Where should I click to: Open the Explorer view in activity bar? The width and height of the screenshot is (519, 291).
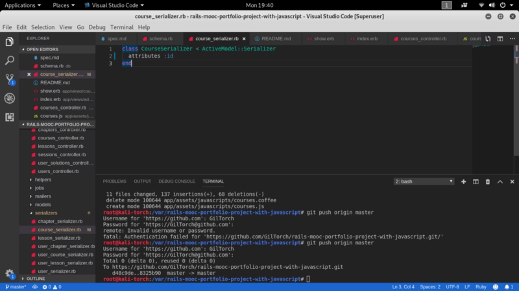point(9,42)
